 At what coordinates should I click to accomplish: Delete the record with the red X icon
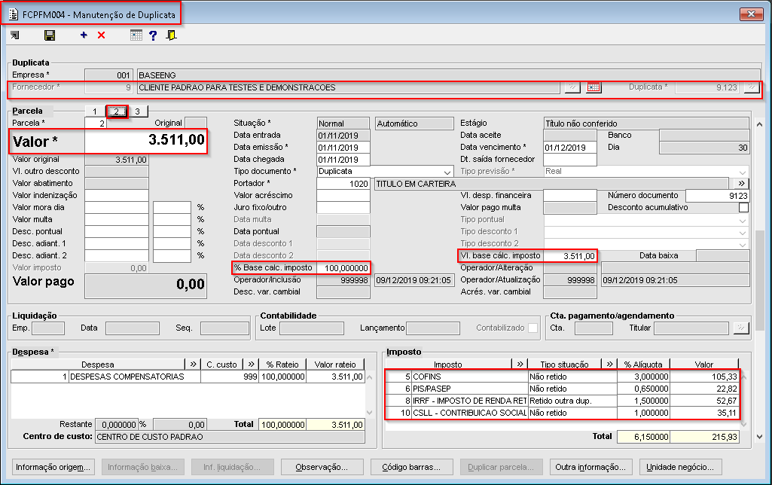pyautogui.click(x=102, y=35)
